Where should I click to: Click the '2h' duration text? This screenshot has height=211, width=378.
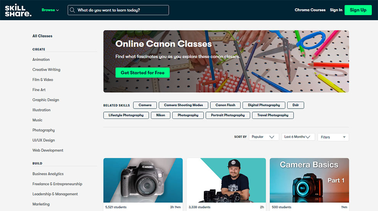tap(262, 207)
